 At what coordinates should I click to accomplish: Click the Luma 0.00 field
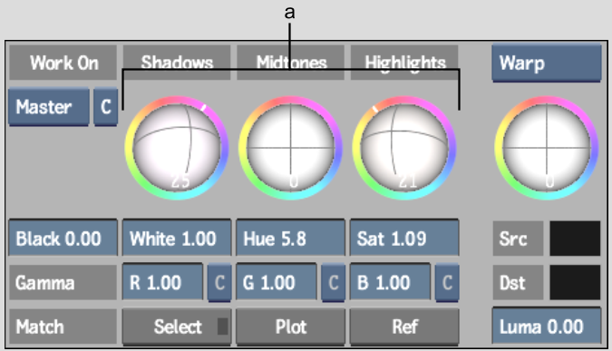(547, 327)
